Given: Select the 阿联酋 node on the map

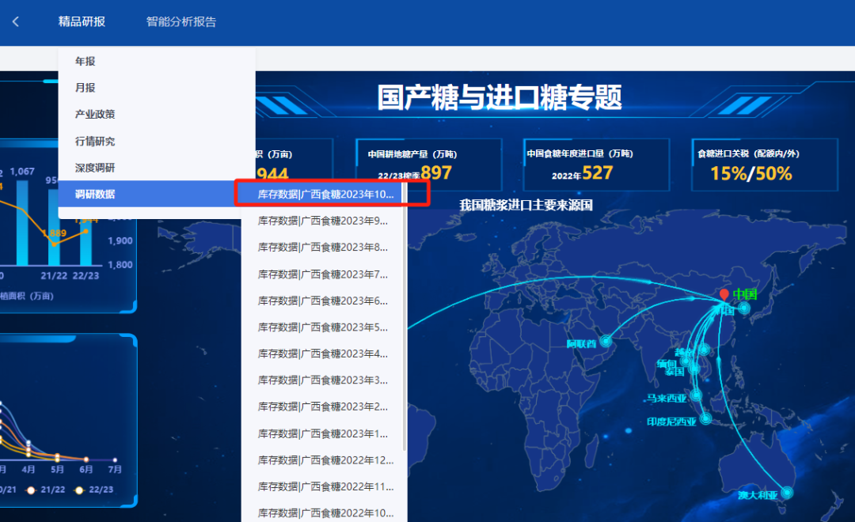Looking at the screenshot, I should [x=606, y=342].
